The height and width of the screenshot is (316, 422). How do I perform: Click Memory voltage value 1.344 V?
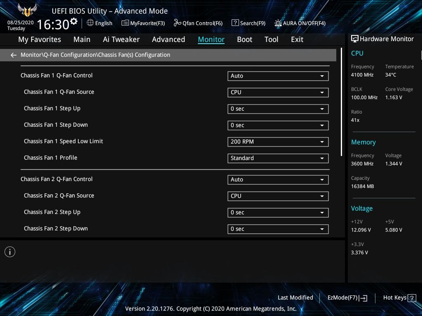click(x=394, y=164)
